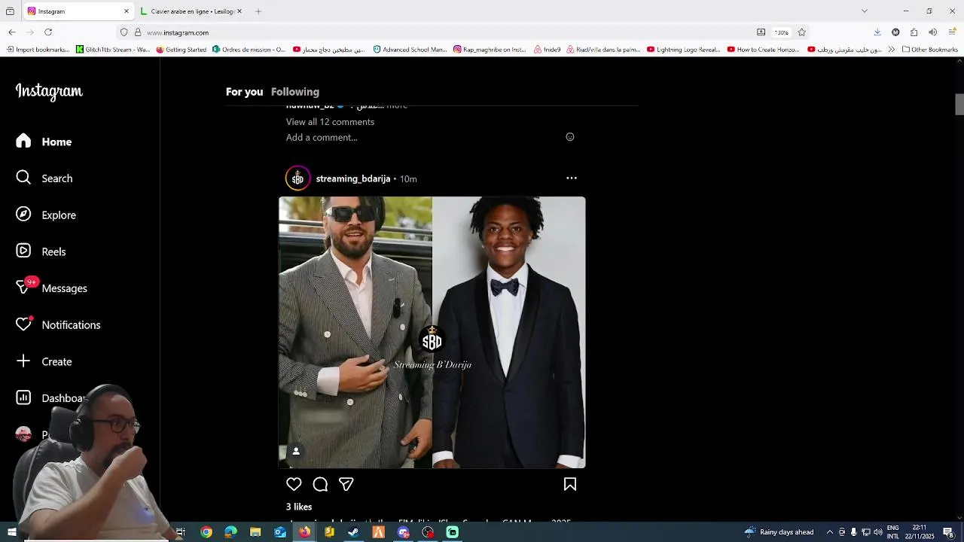Open Advanced School Man... bookmark

pyautogui.click(x=410, y=50)
